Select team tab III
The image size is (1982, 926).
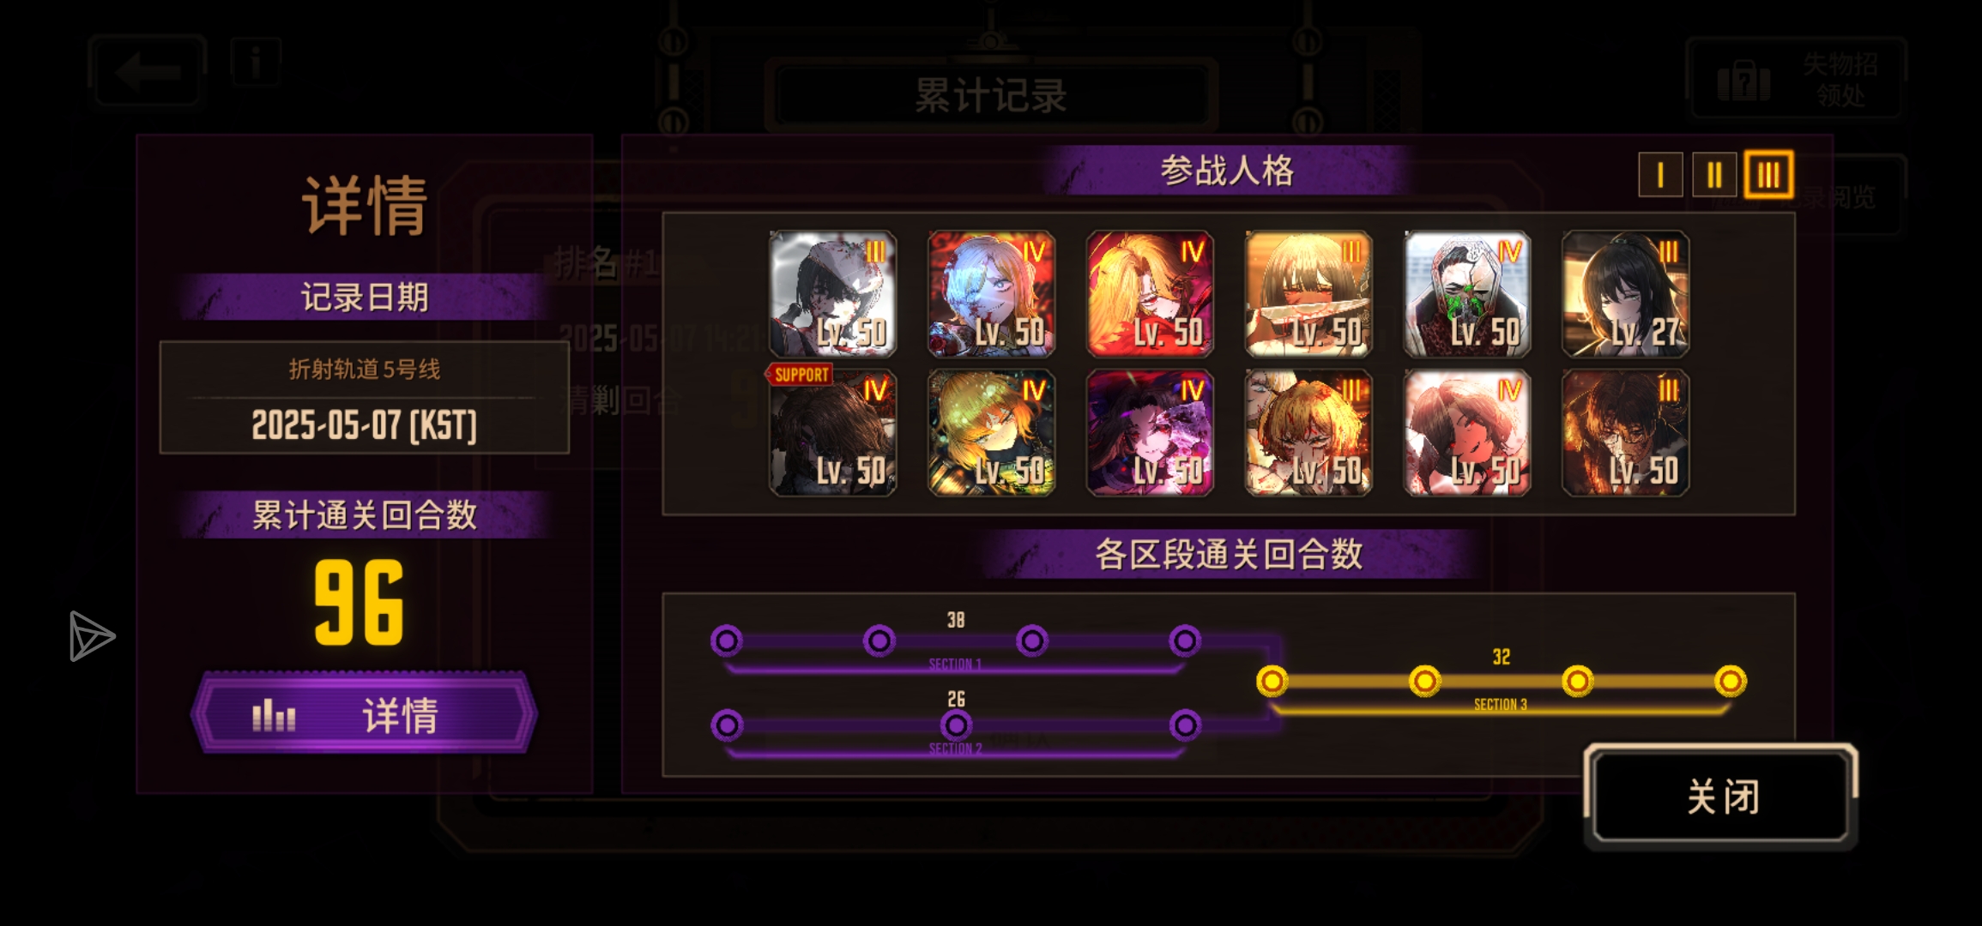tap(1768, 175)
